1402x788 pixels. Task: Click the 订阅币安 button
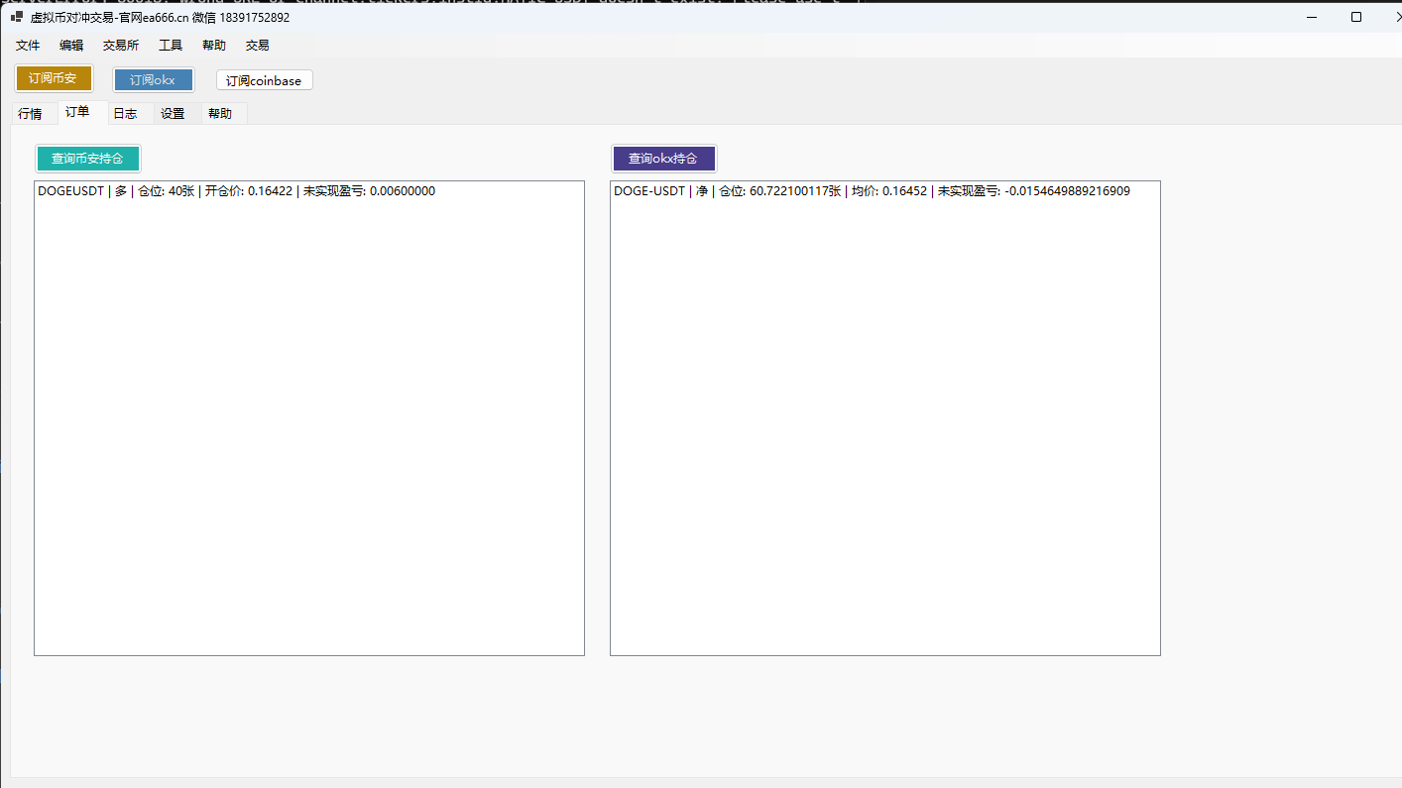pos(54,79)
